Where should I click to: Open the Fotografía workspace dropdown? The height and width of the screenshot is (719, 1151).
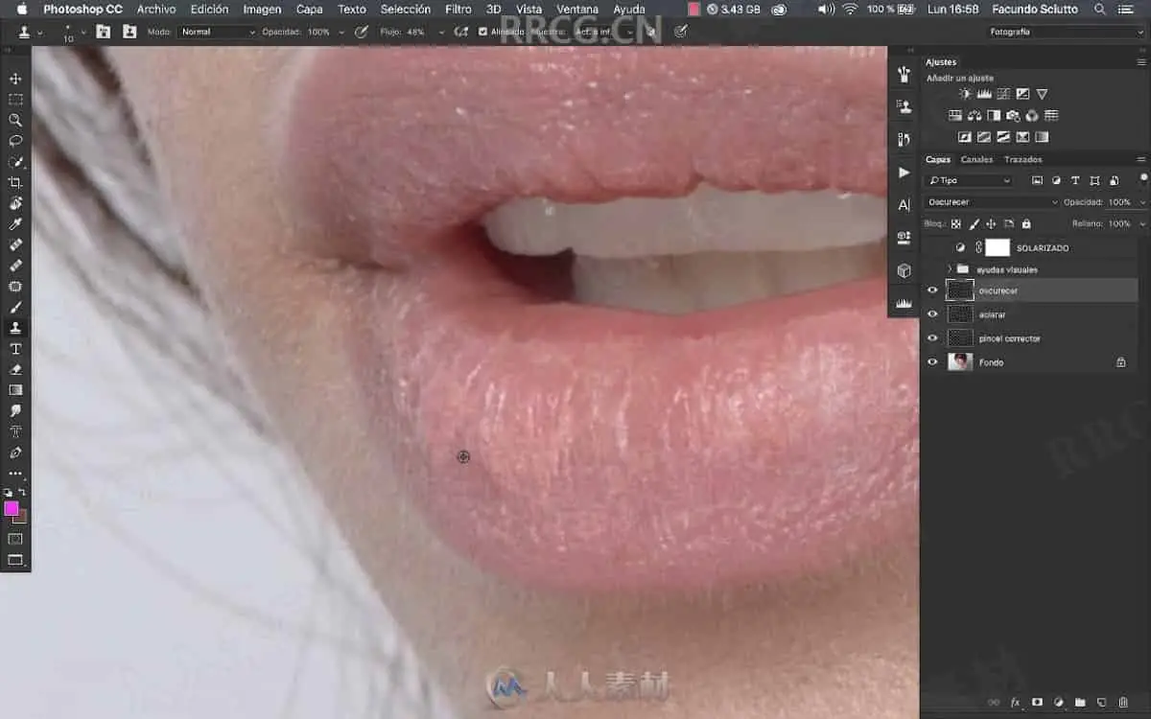[1065, 32]
